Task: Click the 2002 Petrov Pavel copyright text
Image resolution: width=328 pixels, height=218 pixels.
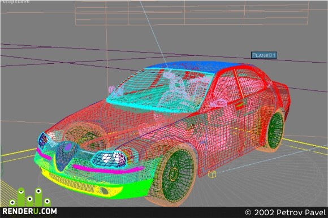Action: click(x=286, y=212)
